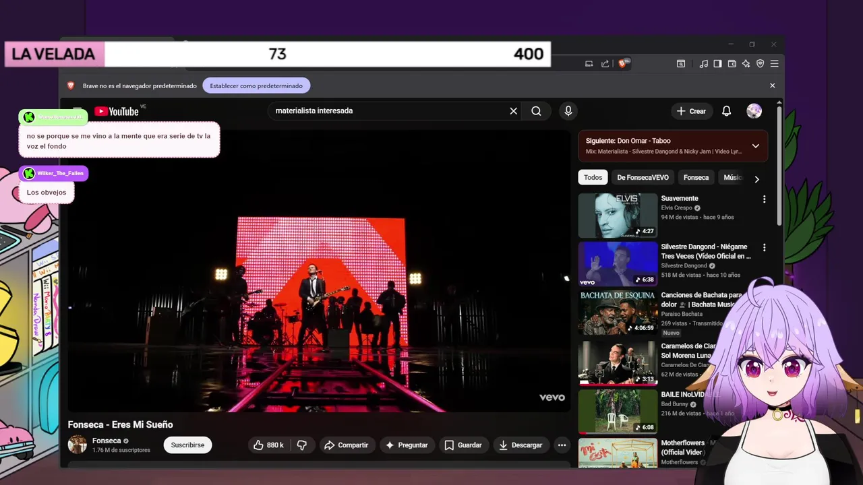Screen dimensions: 863x485
Task: Select the Música filter chip
Action: (732, 177)
